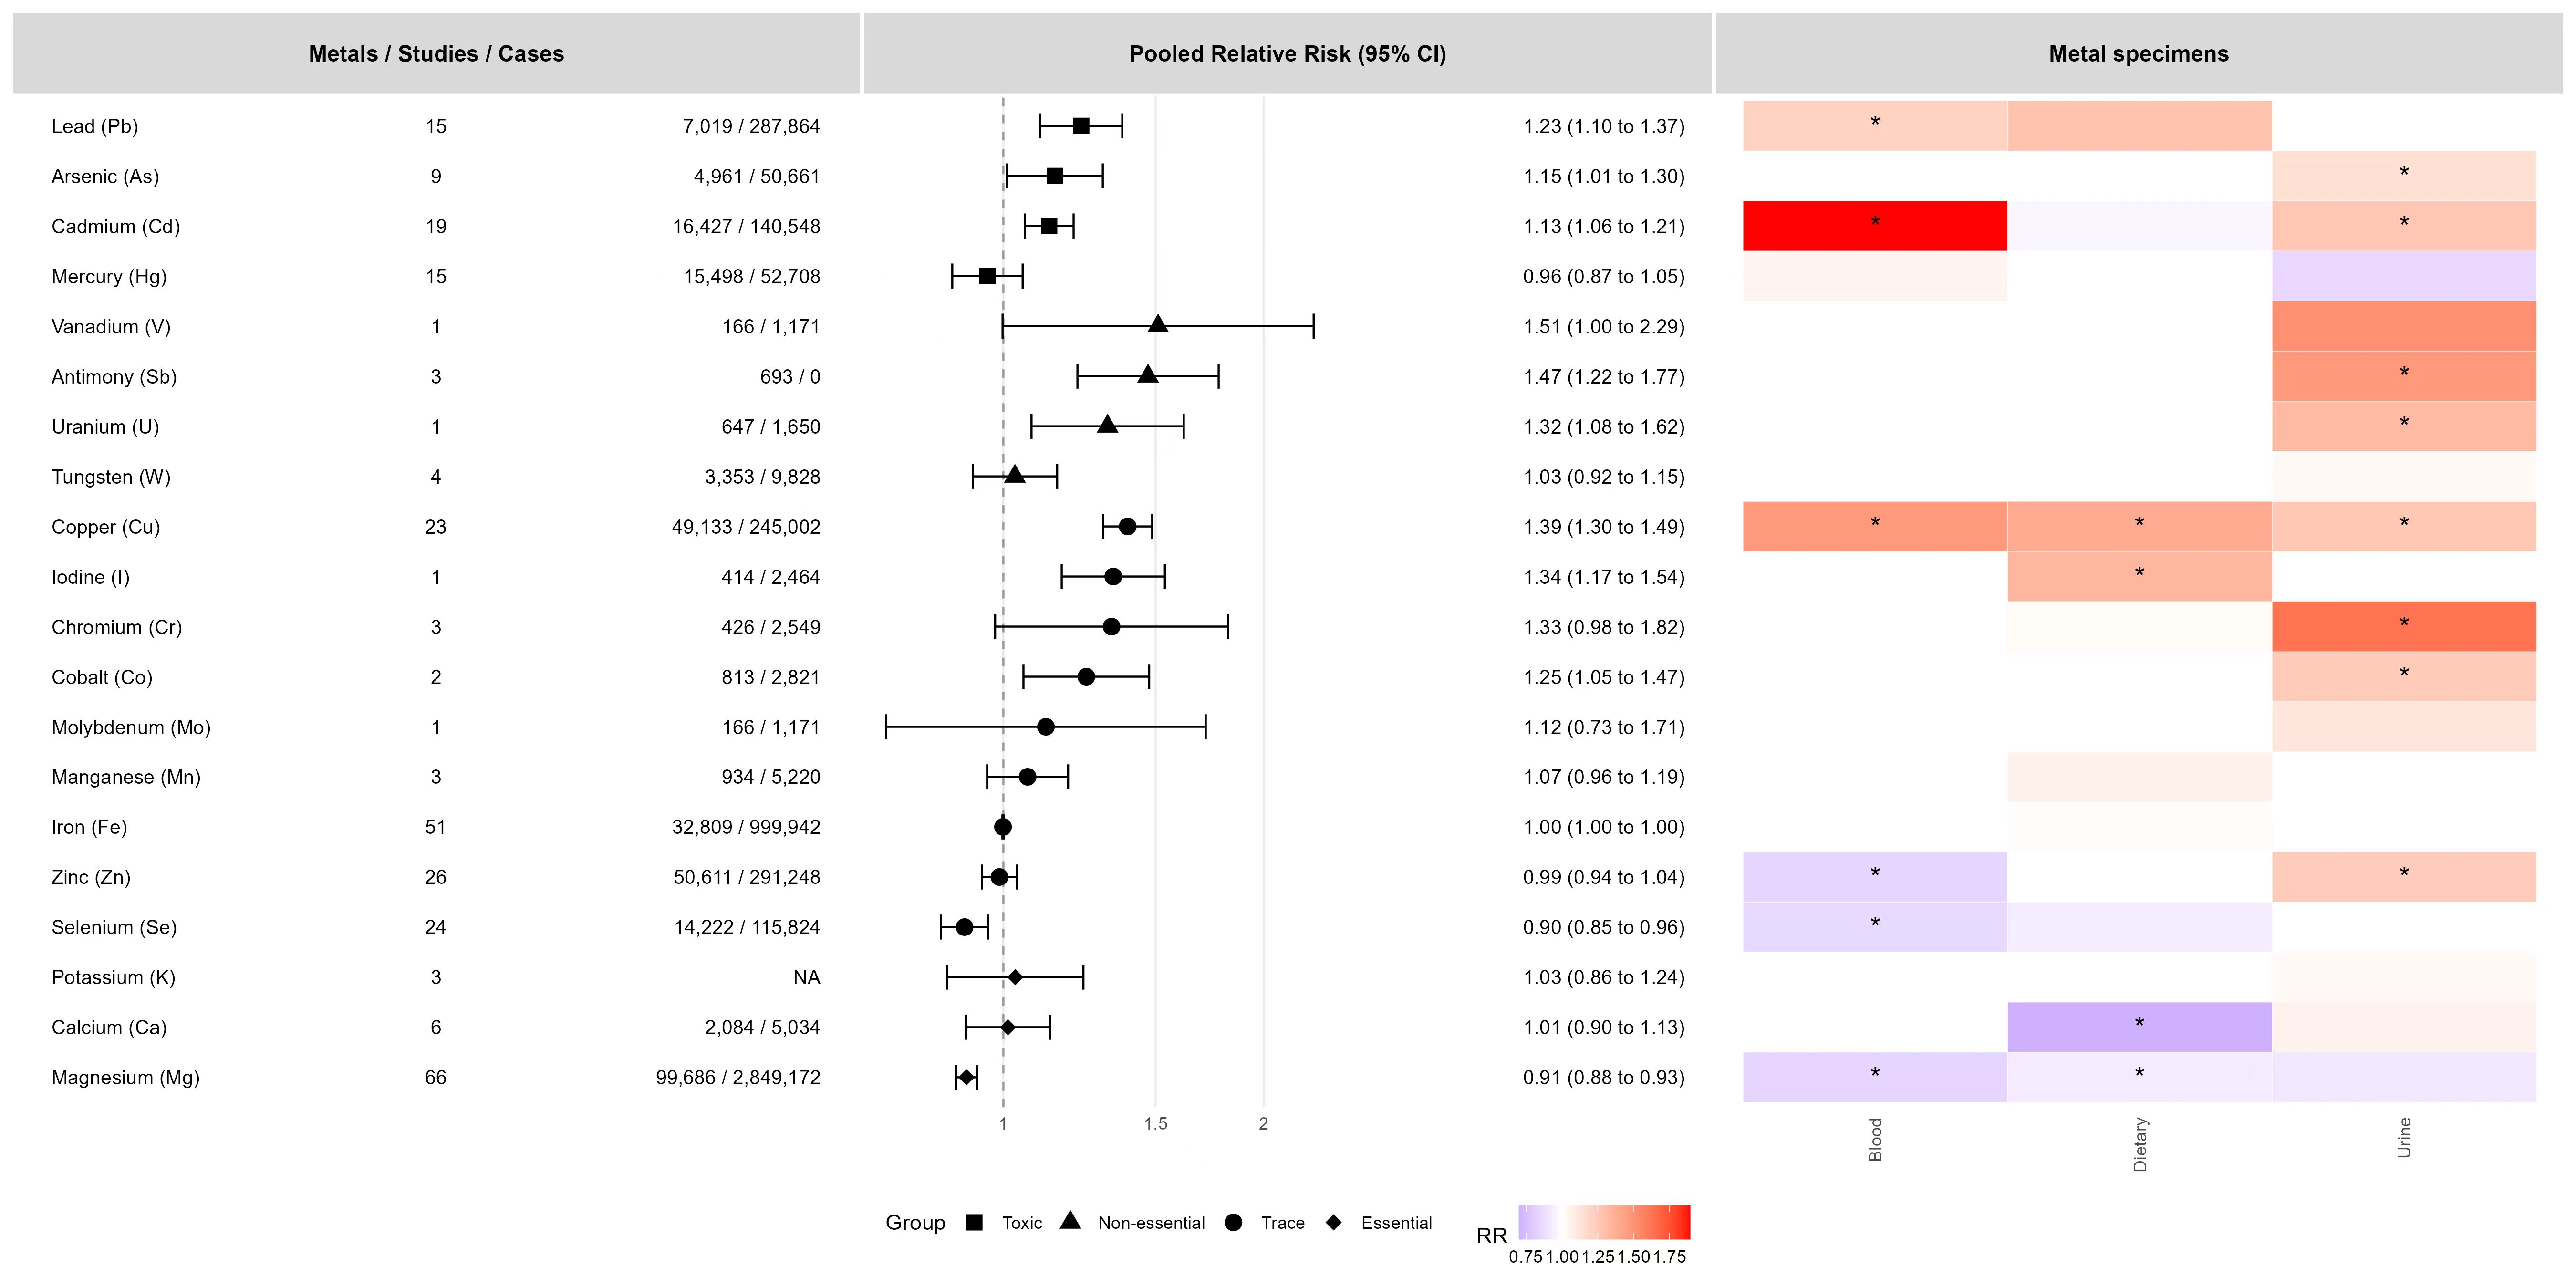Select the 'Metal specimens' header
This screenshot has width=2576, height=1288.
pyautogui.click(x=2138, y=54)
